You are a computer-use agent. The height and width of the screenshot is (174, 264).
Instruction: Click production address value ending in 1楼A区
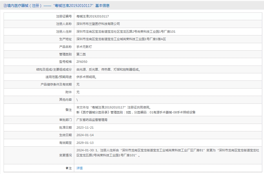coord(121,39)
